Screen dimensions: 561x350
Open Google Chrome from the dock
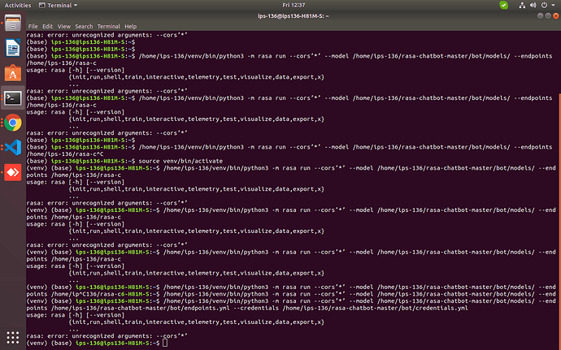[x=13, y=123]
